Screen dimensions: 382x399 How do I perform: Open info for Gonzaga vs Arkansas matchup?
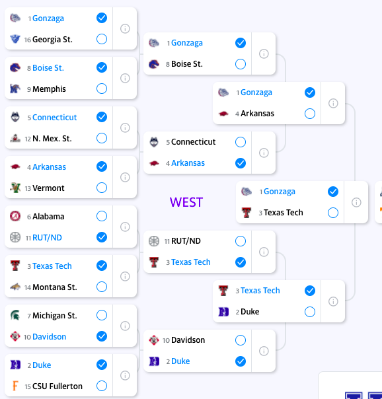click(x=333, y=103)
